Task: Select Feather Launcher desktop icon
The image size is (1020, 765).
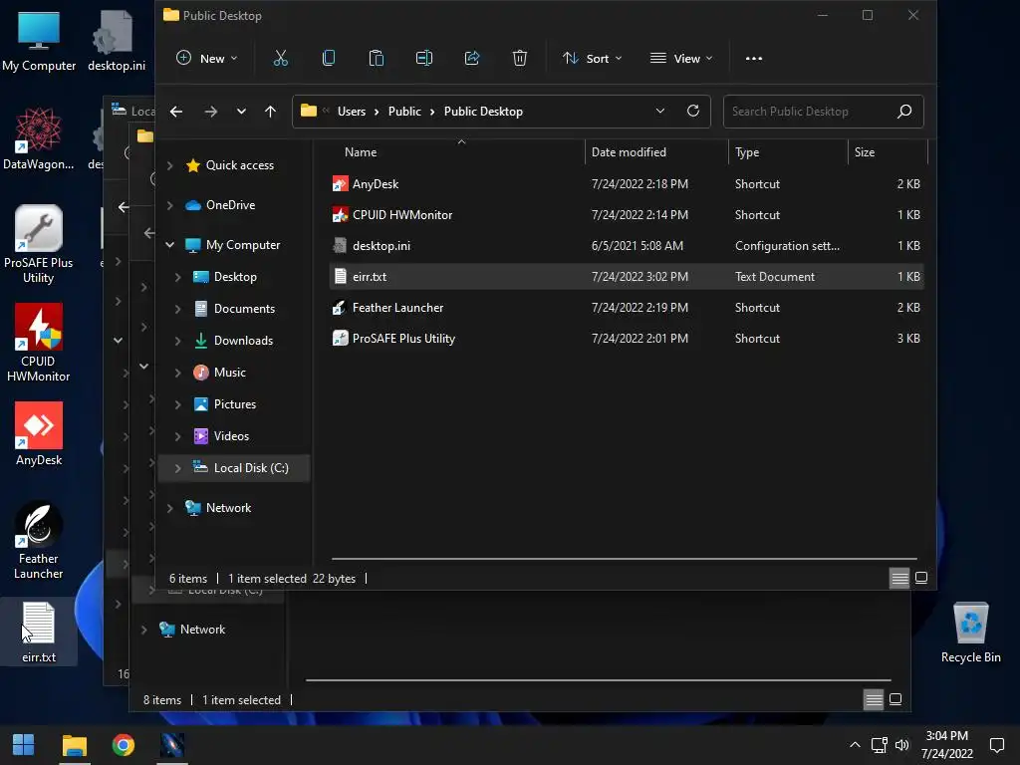Action: [39, 541]
